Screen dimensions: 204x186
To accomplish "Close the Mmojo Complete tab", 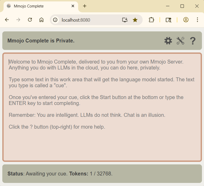I will click(73, 6).
